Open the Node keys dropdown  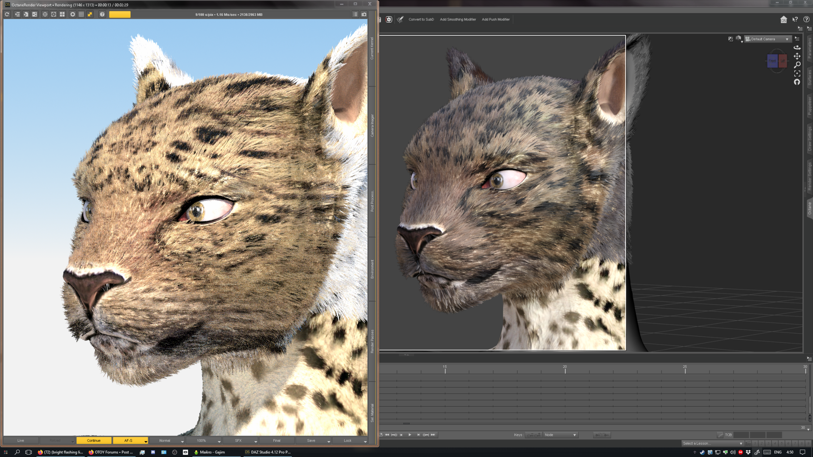[560, 435]
